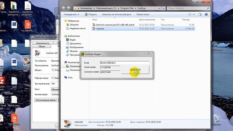
Task: Click the patch file icon in list
Action: click(94, 25)
